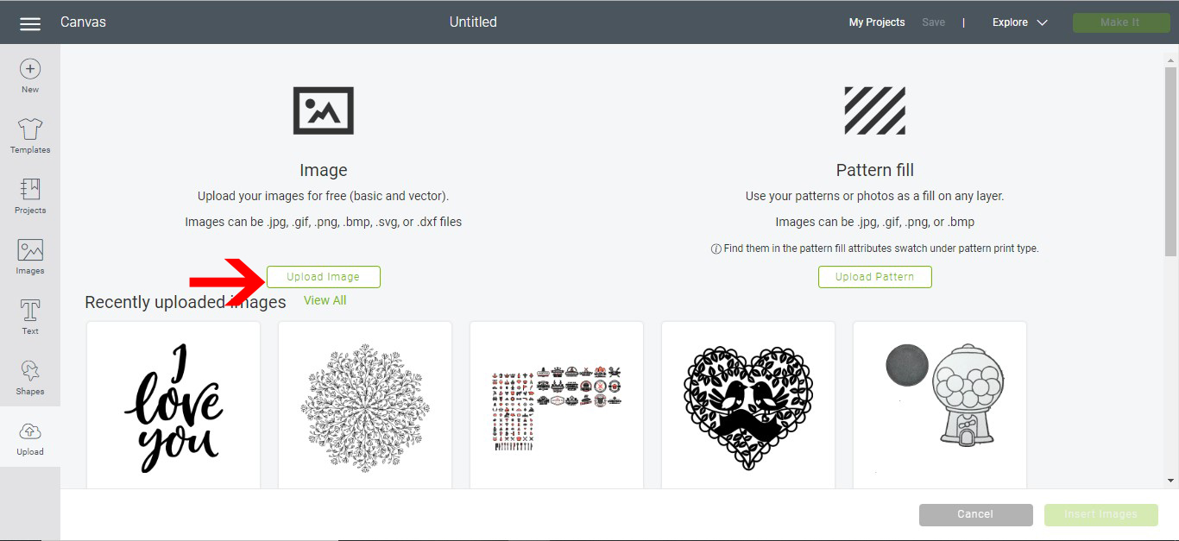Click the Upload Pattern button

tap(875, 277)
